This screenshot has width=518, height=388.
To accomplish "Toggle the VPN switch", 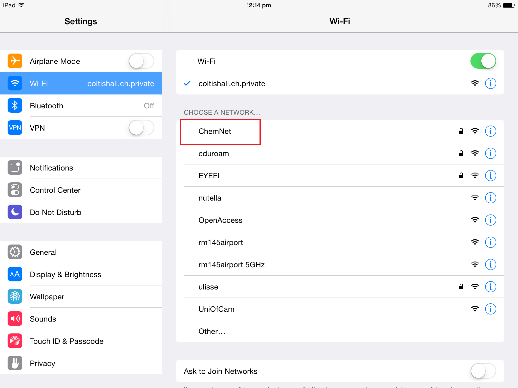I will [x=141, y=128].
